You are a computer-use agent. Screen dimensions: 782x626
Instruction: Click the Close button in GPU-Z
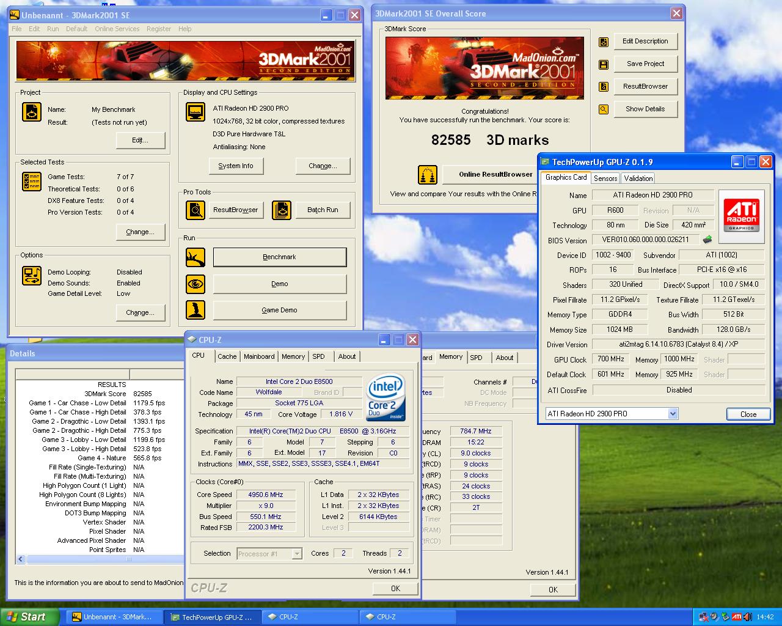click(x=748, y=414)
